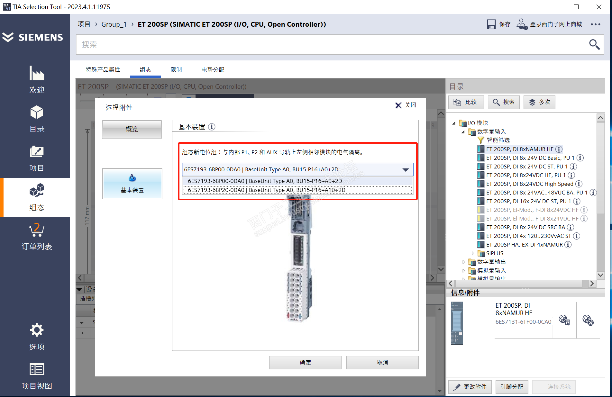612x397 pixels.
Task: Select DI 8x 24VAC..48VUC BA module
Action: point(537,193)
